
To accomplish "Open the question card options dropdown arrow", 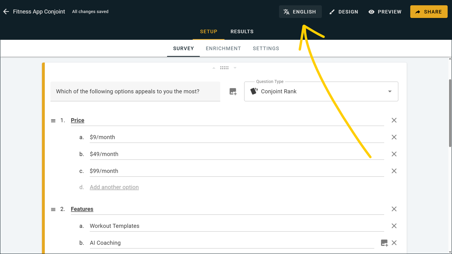I will 235,68.
